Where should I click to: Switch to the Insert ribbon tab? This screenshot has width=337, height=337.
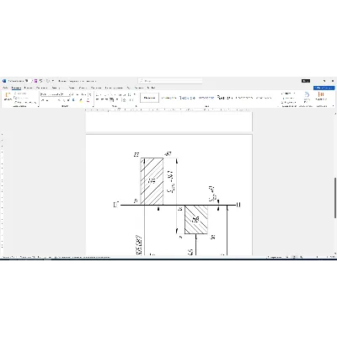click(28, 88)
